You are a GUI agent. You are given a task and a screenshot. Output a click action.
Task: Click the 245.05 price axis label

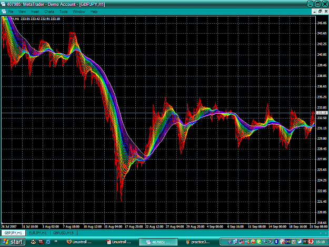(x=322, y=23)
